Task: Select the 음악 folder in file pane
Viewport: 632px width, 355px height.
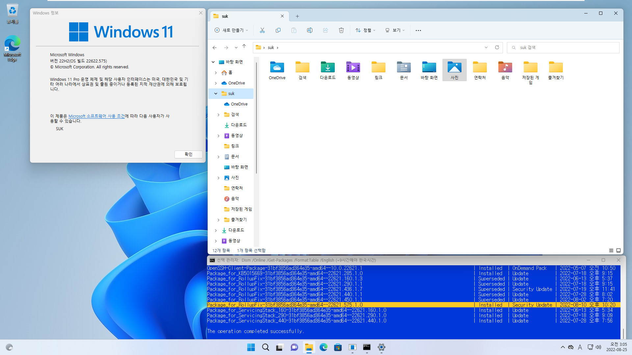Action: pos(505,70)
